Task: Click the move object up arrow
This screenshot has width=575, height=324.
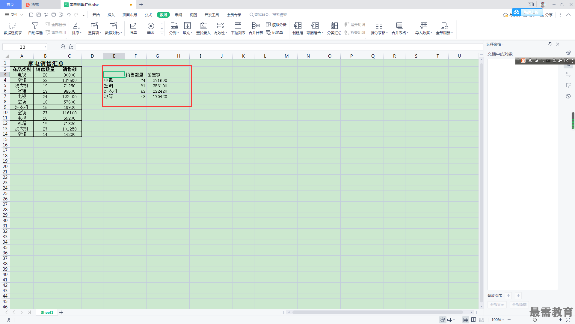Action: (508, 295)
